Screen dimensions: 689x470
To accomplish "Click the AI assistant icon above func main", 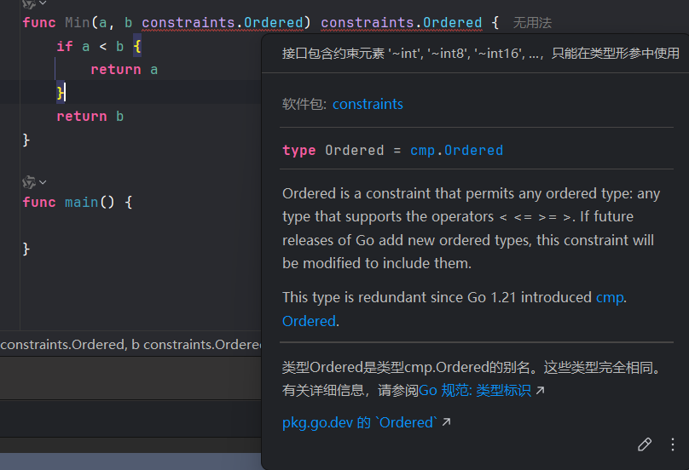I will [29, 181].
